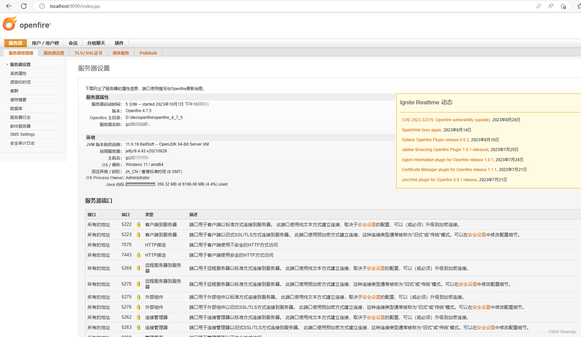Viewport: 581px width, 337px height.
Task: Add page to favorites with star icon
Action: (563, 6)
